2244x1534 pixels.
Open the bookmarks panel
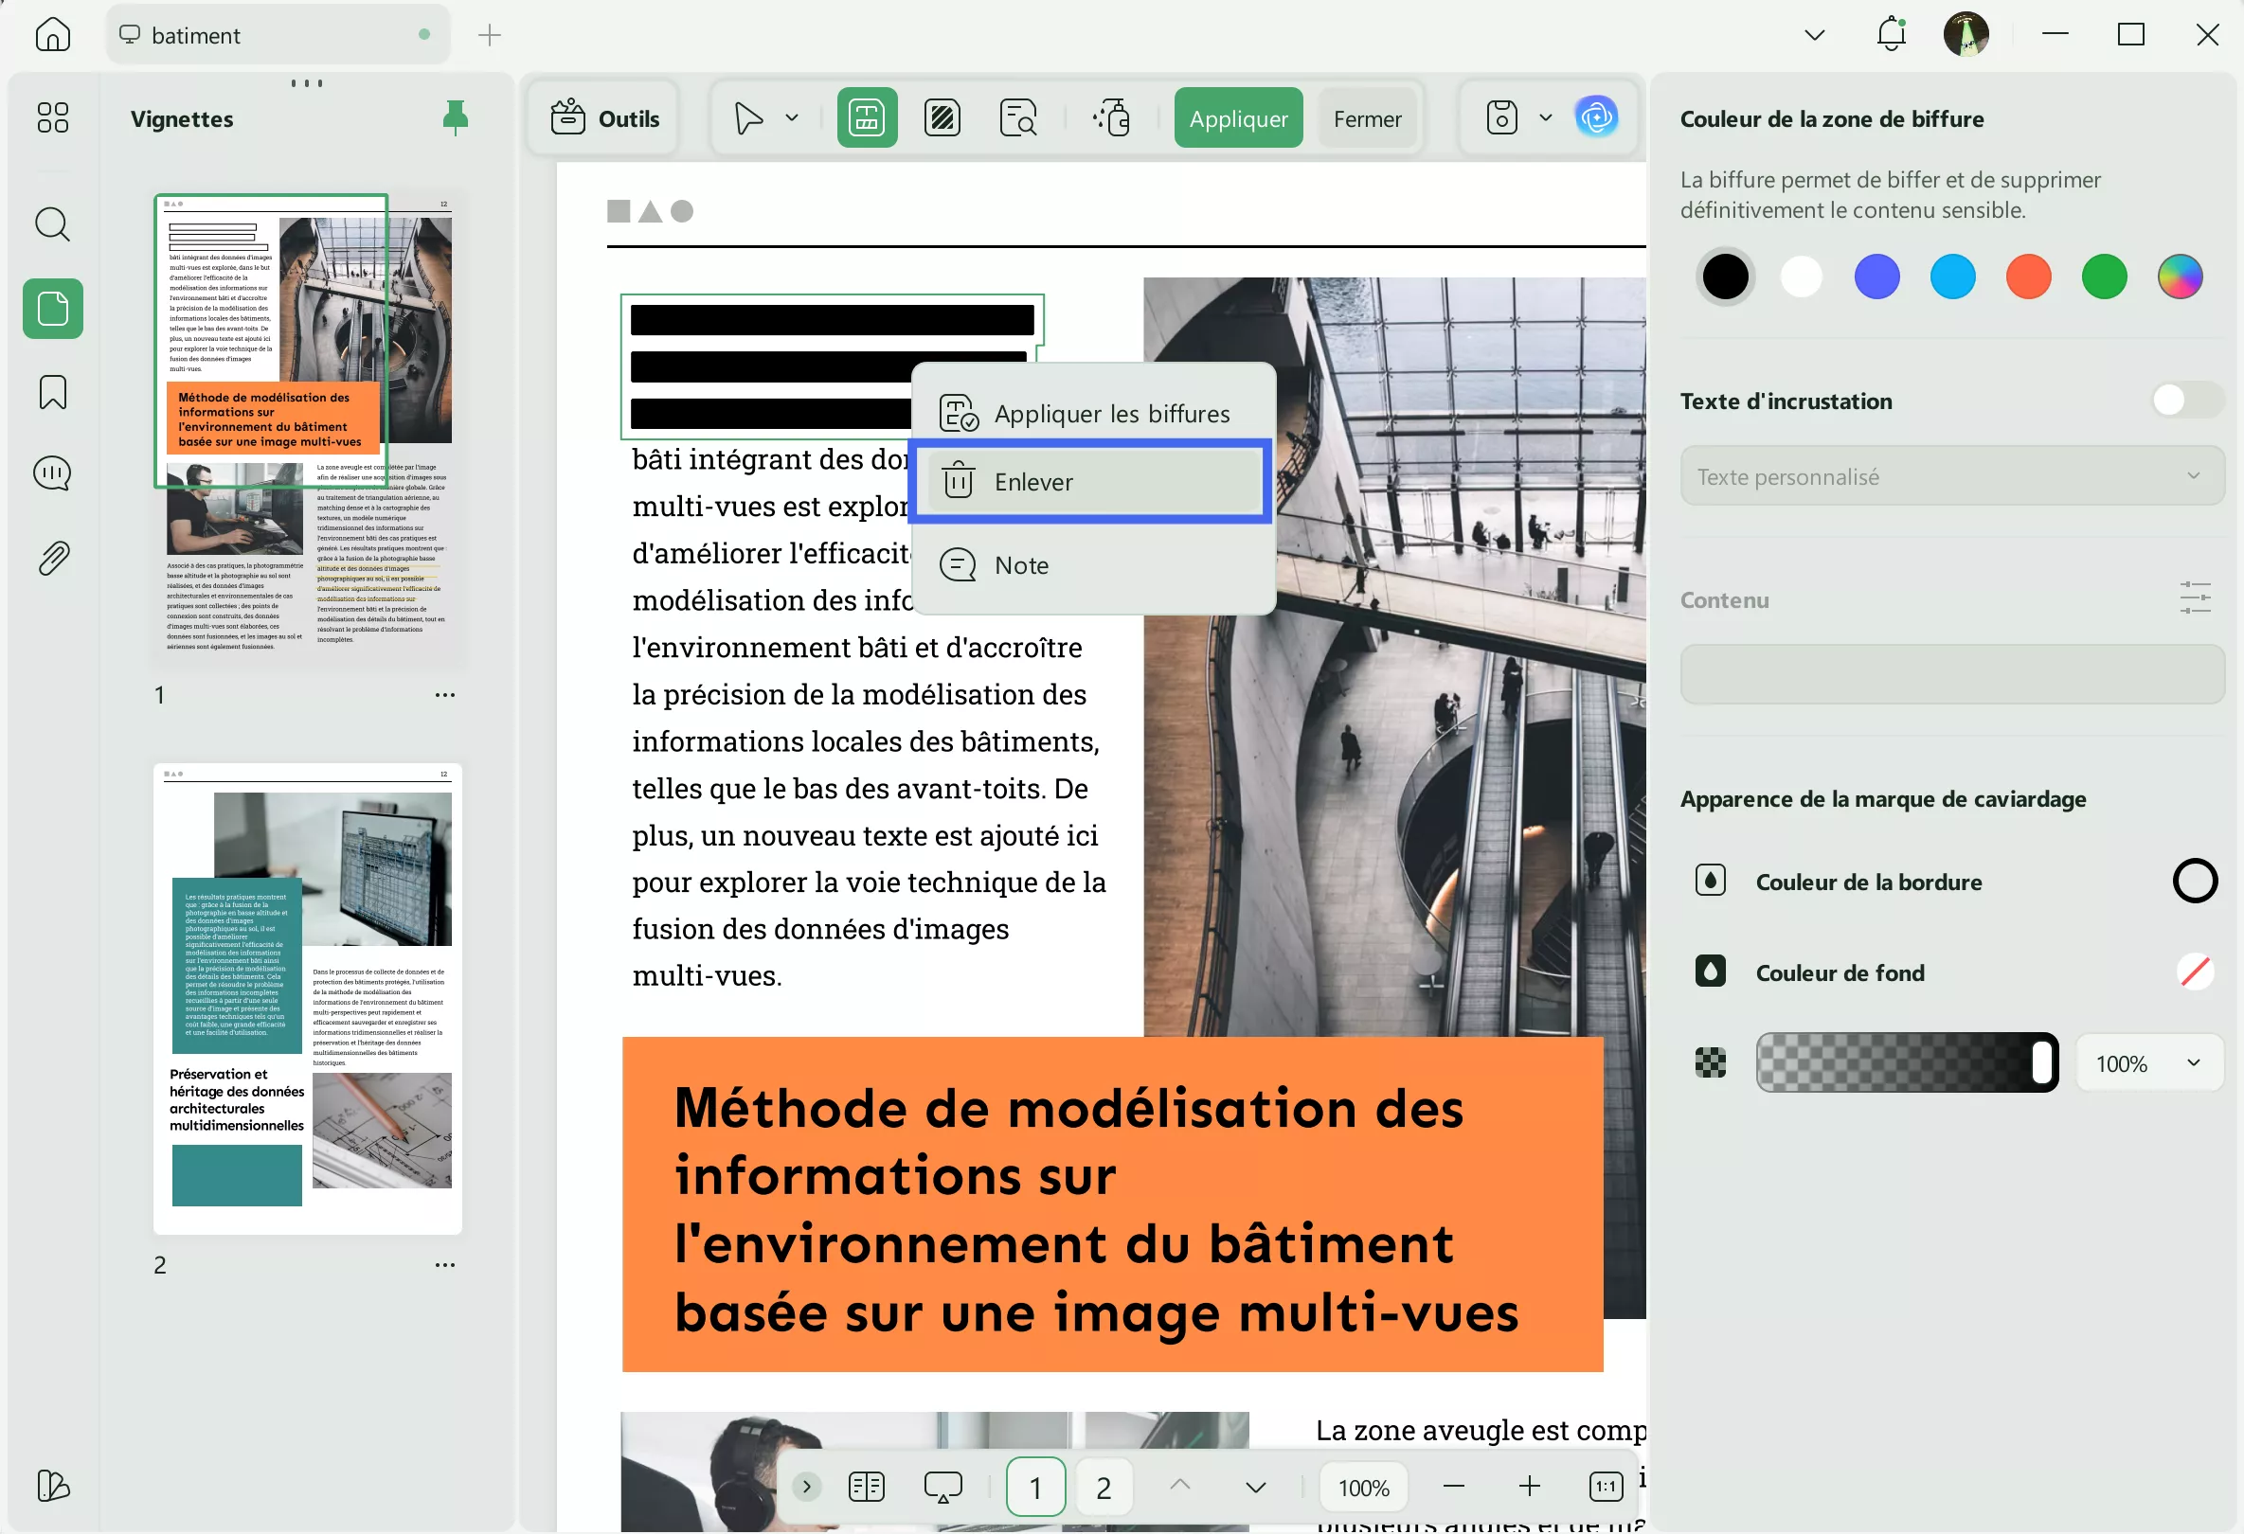coord(52,392)
